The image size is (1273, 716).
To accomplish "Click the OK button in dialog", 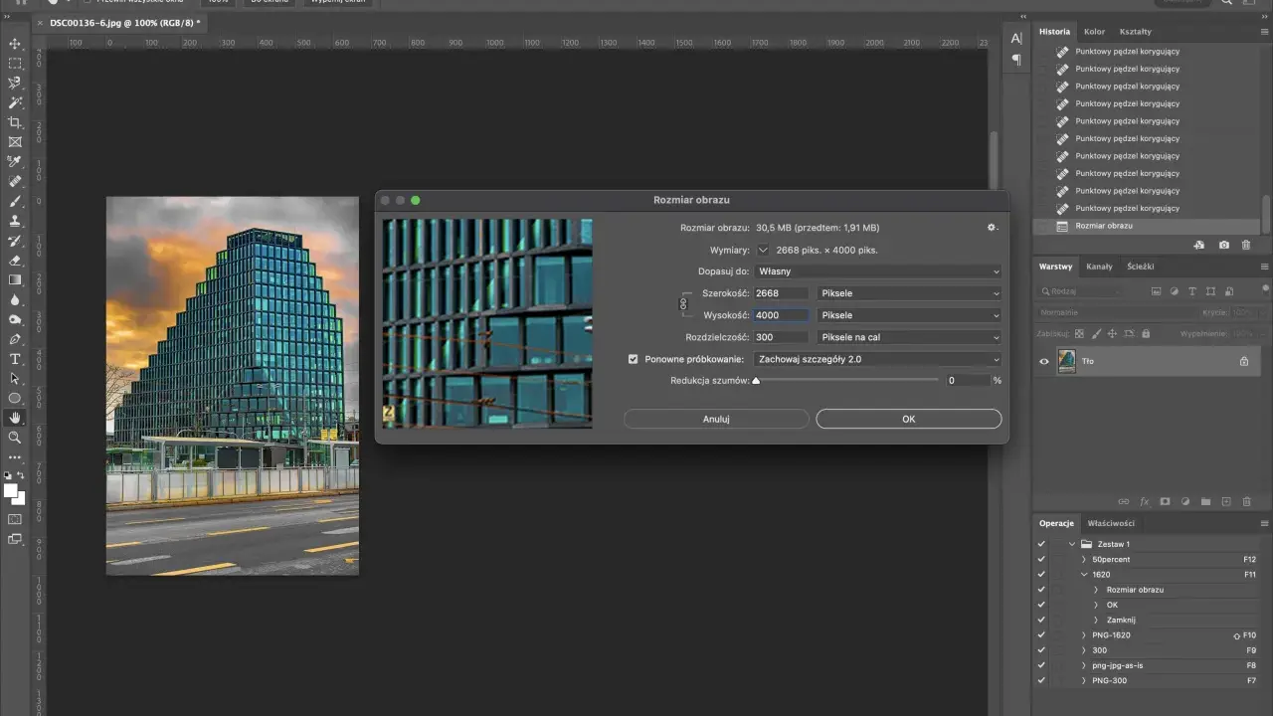I will click(909, 419).
